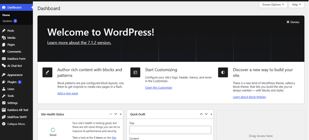Collapse the Quick Draft panel
This screenshot has width=309, height=140.
(x=211, y=114)
